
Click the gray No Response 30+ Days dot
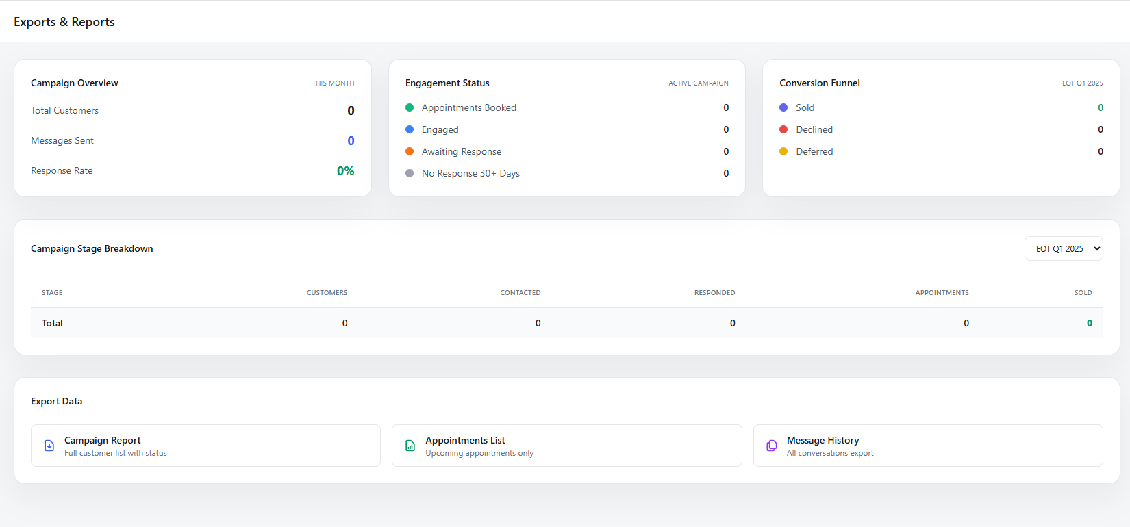click(x=410, y=173)
